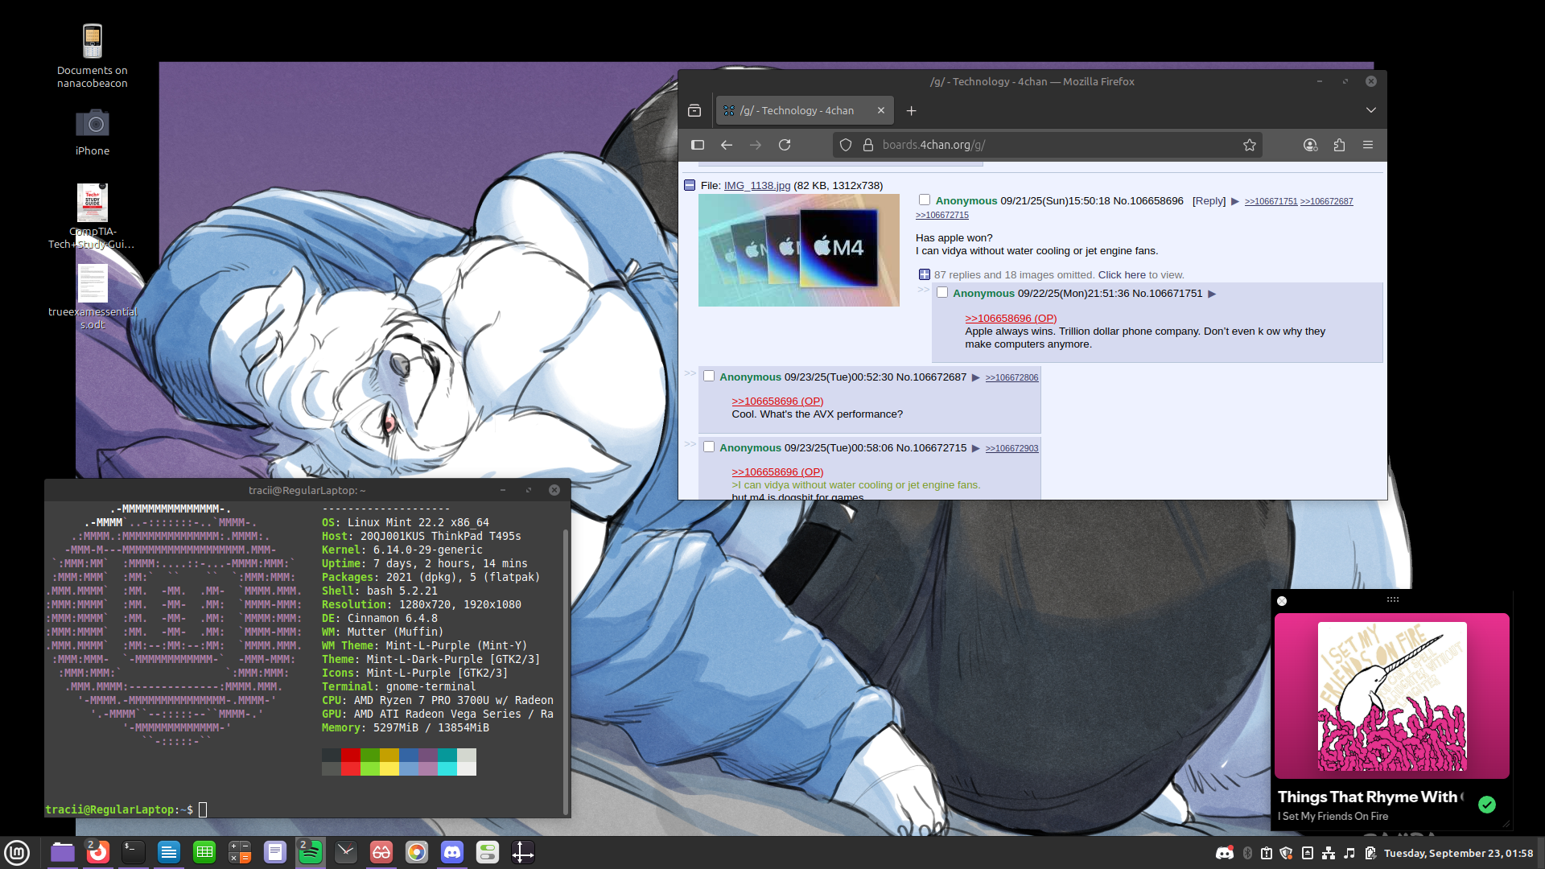Hide the thread with the minus button
1545x869 pixels.
point(690,185)
